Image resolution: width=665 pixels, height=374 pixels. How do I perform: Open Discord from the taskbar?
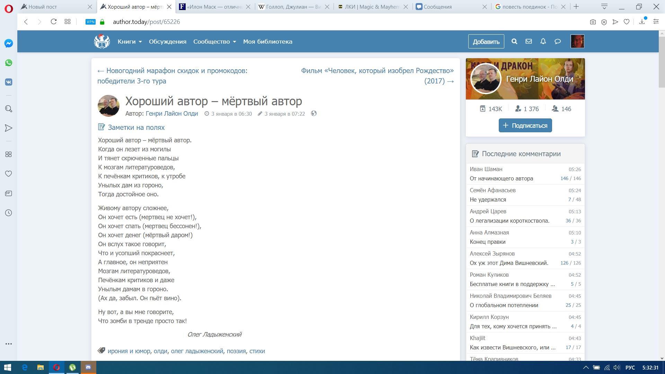[x=88, y=367]
